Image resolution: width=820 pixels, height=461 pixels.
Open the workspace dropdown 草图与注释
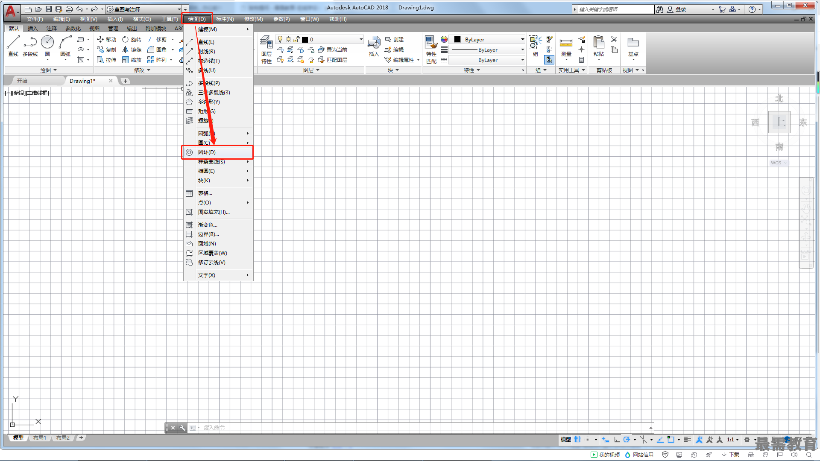[x=144, y=9]
